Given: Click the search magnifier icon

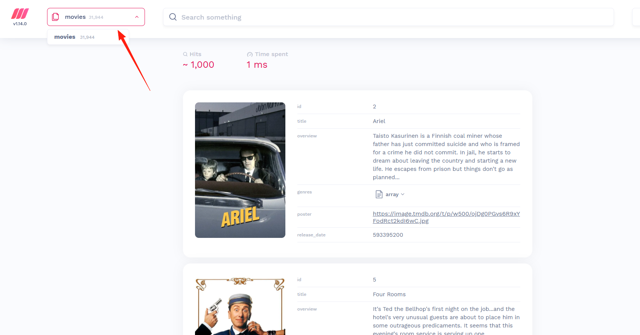Looking at the screenshot, I should pyautogui.click(x=173, y=17).
